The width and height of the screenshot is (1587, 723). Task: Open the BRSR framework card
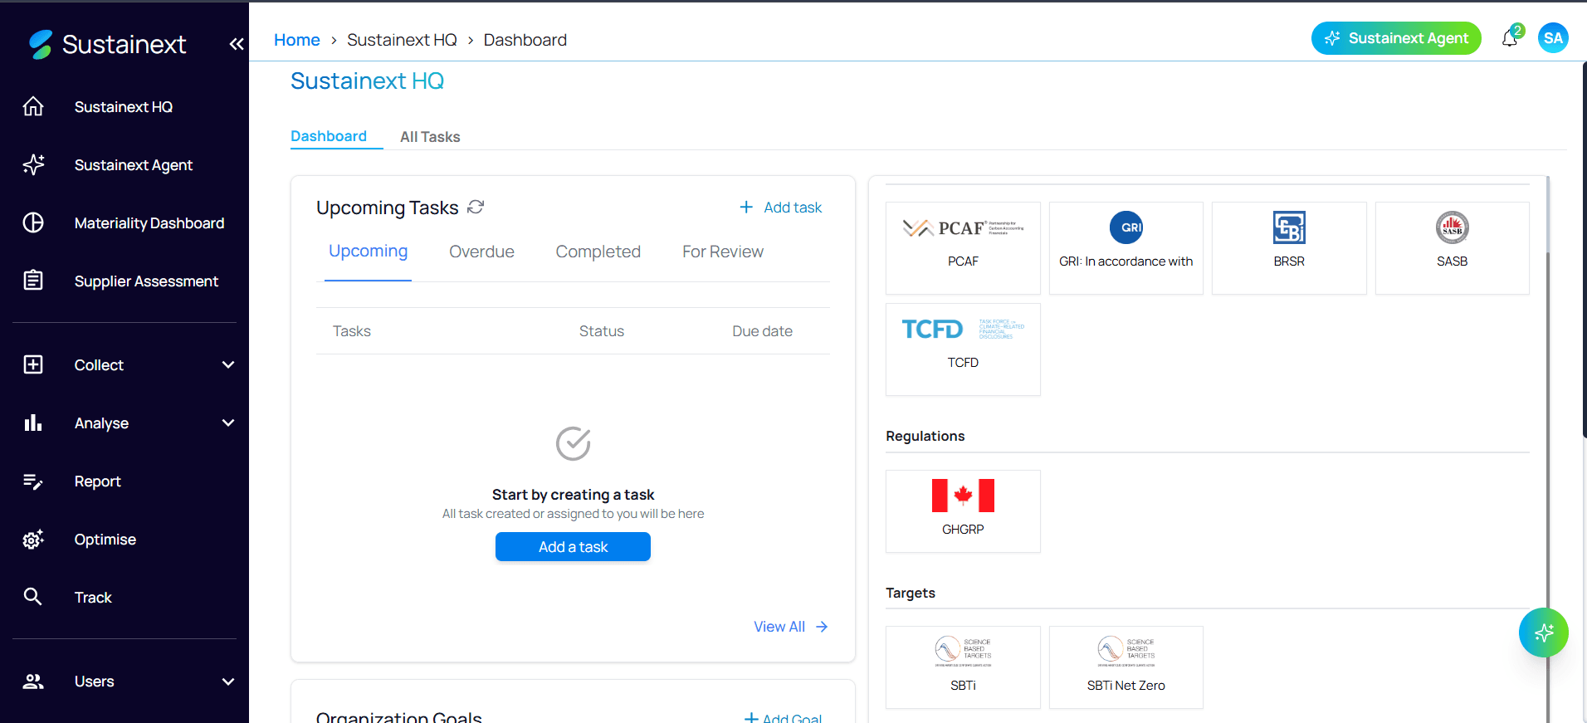(1289, 247)
